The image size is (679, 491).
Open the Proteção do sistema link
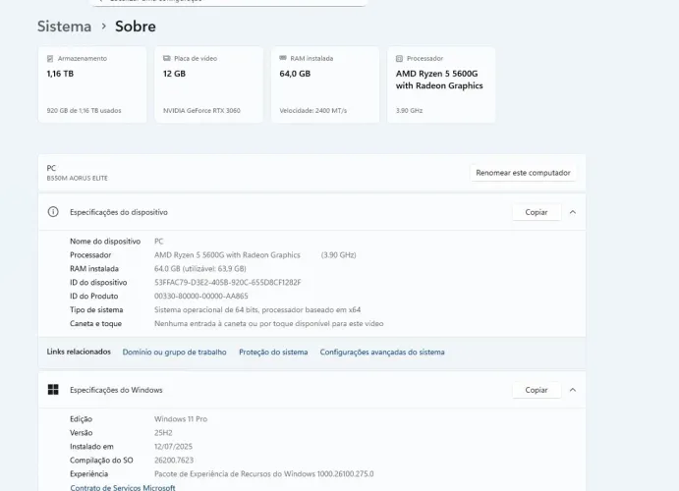[273, 352]
